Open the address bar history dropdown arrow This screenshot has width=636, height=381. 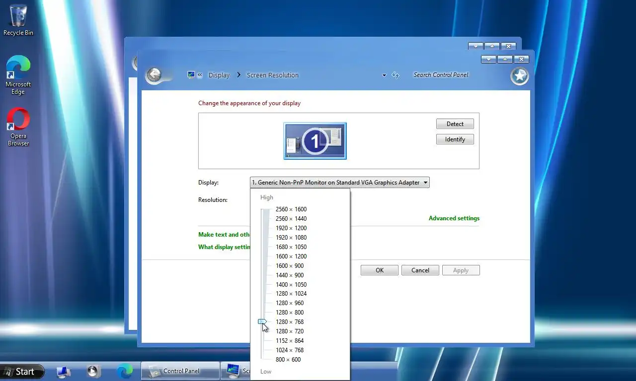(384, 75)
